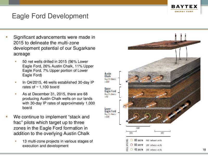The width and height of the screenshot is (208, 156).
Task: Click the 330' spacing dimension label
Action: pyautogui.click(x=131, y=133)
